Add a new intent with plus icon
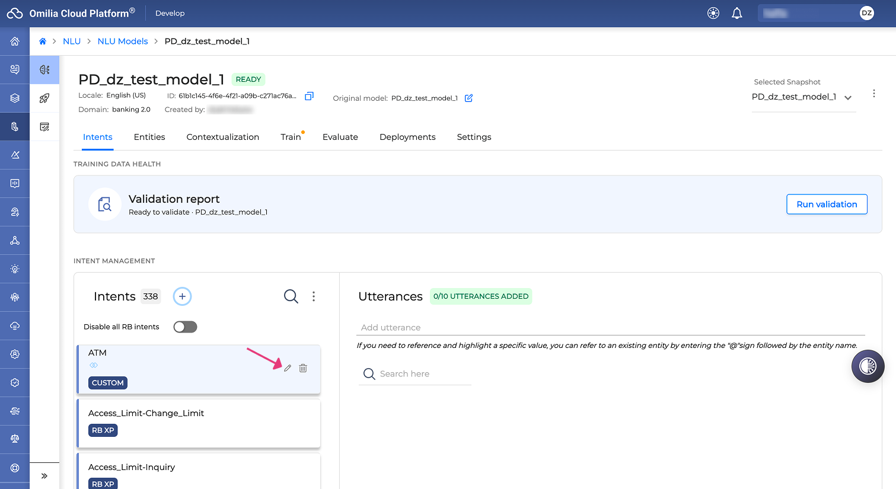 pos(182,296)
